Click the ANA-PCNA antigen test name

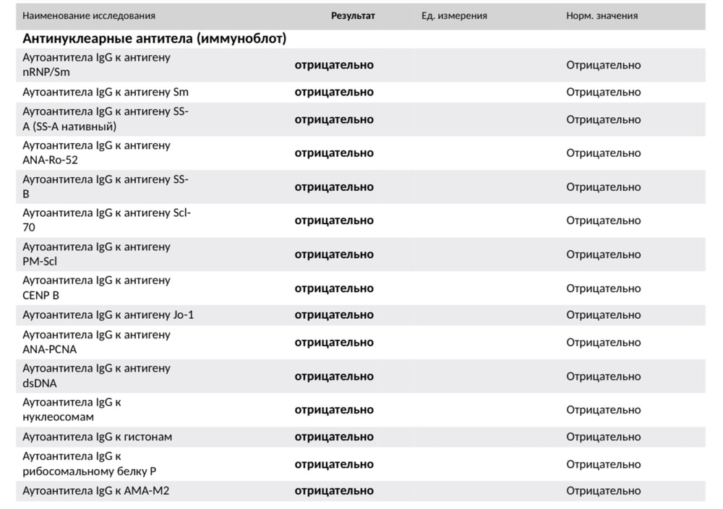[x=96, y=343]
